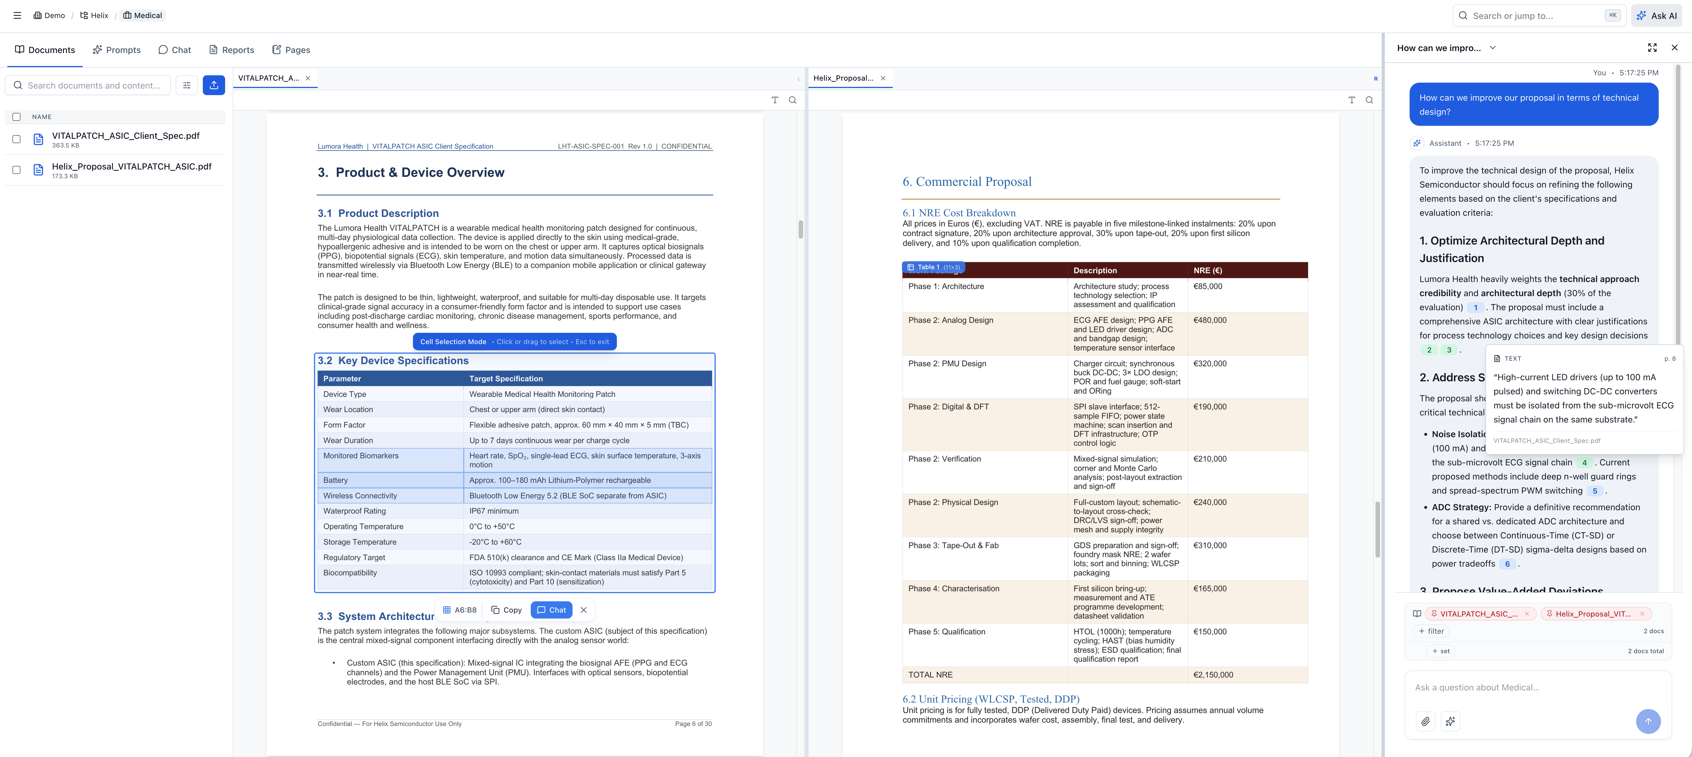The height and width of the screenshot is (757, 1692).
Task: Go to Medical breadcrumb
Action: (142, 15)
